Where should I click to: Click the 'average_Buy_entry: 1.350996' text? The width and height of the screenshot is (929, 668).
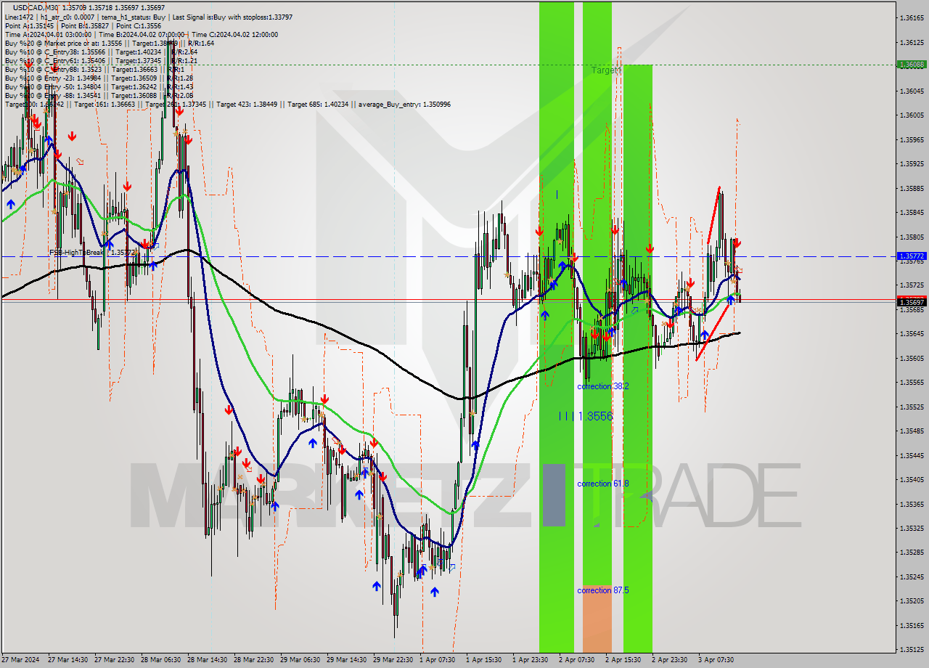(404, 105)
